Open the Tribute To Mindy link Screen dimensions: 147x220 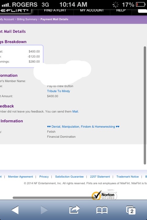(58, 91)
